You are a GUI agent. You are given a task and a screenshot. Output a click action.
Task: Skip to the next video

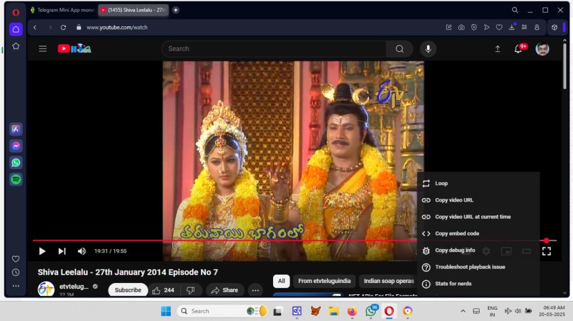point(62,251)
